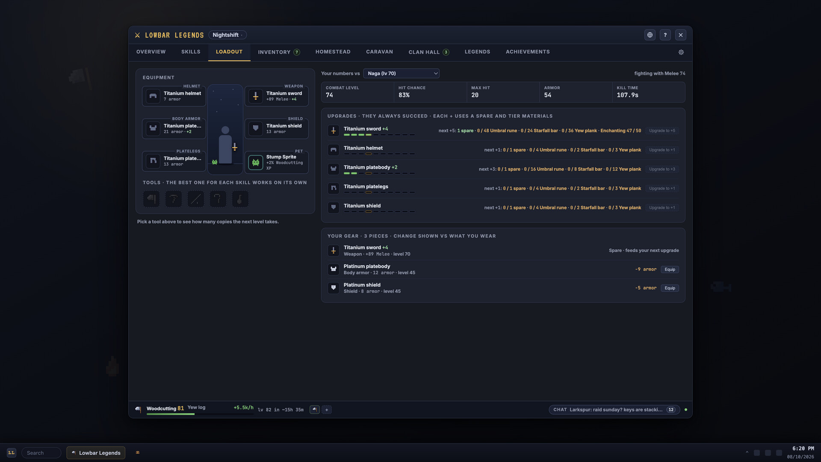
Task: Open the Titanium platelegs equipment slot
Action: click(x=174, y=161)
